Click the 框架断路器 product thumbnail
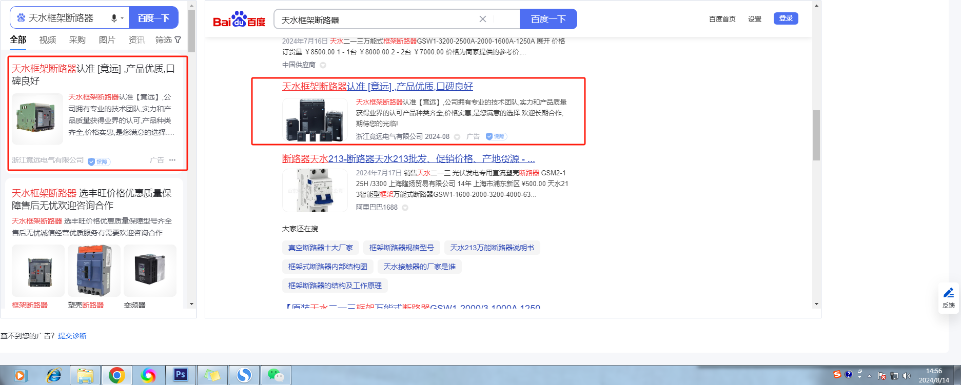This screenshot has height=385, width=961. [38, 271]
